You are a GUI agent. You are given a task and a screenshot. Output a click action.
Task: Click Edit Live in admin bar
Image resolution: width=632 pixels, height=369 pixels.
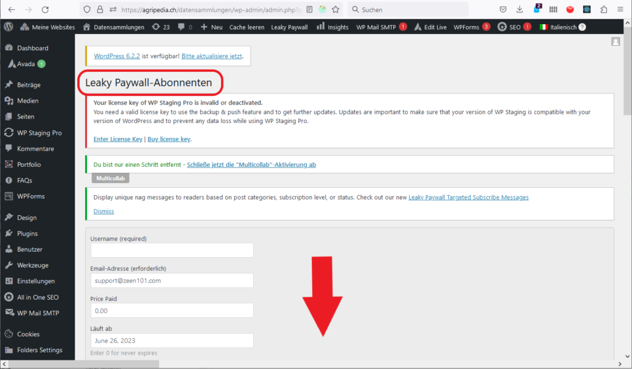click(430, 27)
